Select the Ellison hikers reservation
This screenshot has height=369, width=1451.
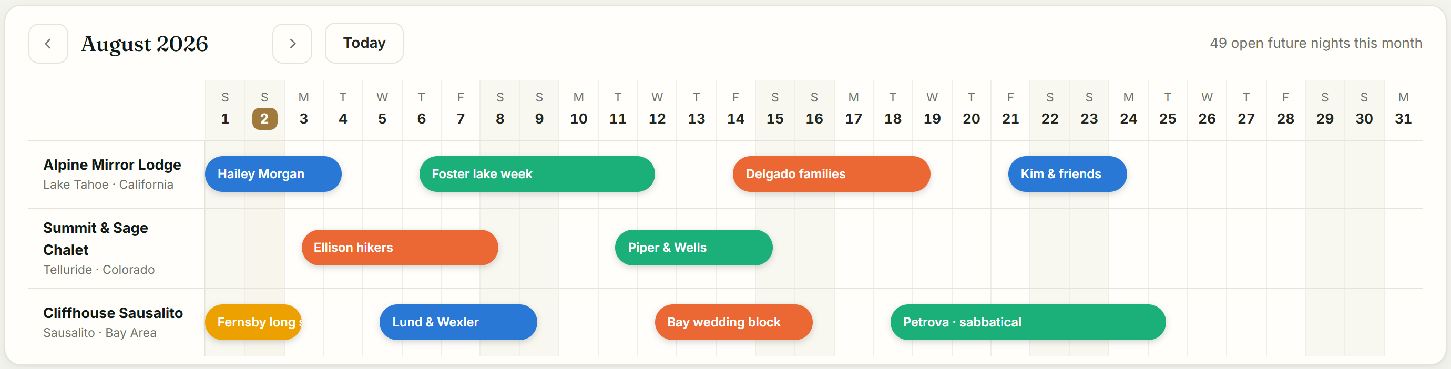(400, 248)
